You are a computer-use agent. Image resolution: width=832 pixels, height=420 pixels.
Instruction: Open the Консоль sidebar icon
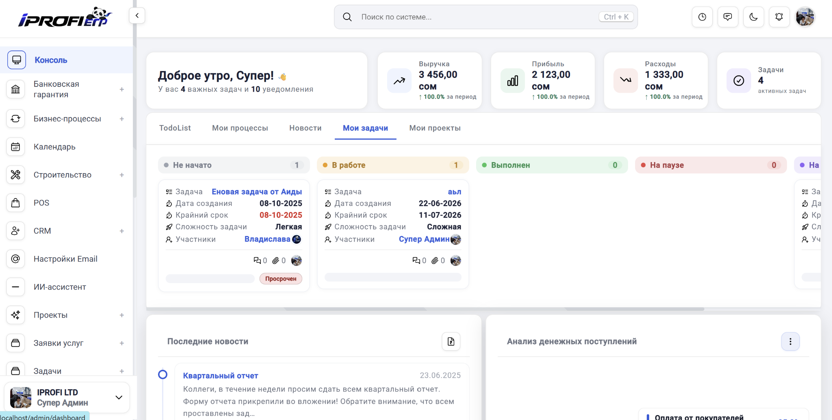[x=16, y=60]
